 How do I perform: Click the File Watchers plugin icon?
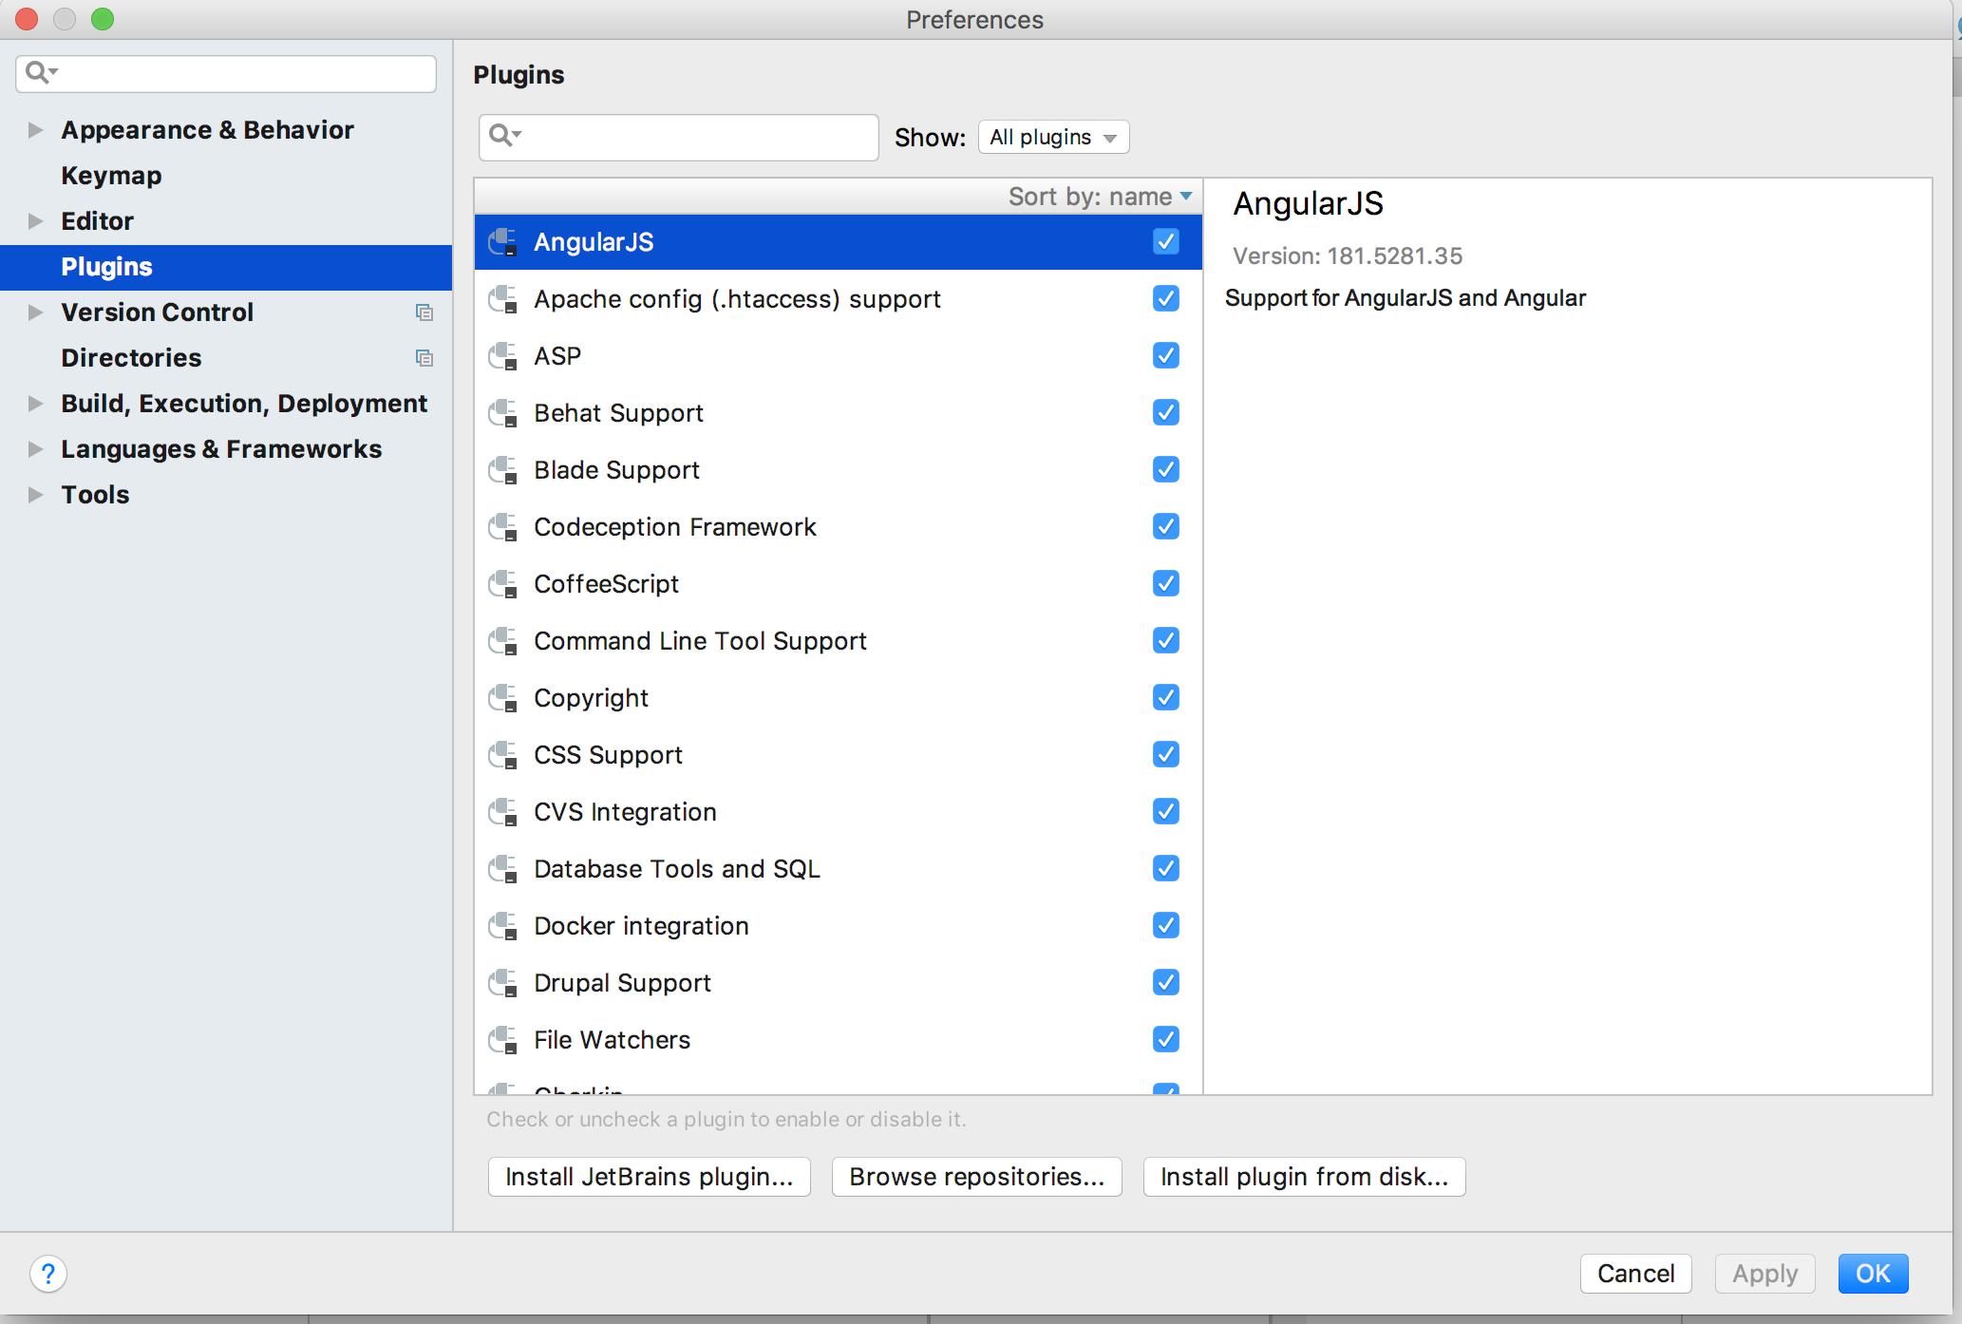point(502,1040)
